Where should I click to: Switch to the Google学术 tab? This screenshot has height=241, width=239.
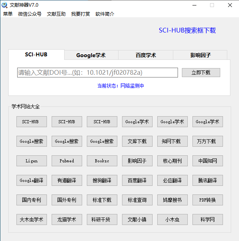(x=91, y=55)
